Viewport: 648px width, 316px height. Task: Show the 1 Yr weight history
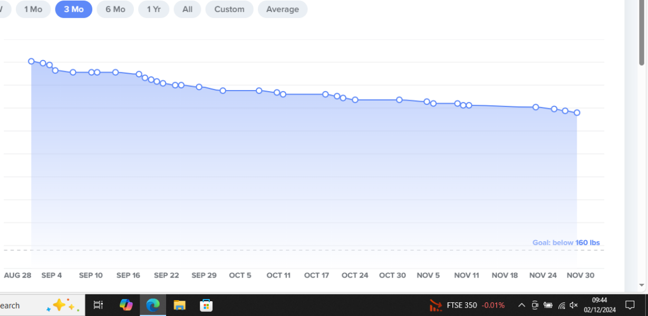[153, 9]
